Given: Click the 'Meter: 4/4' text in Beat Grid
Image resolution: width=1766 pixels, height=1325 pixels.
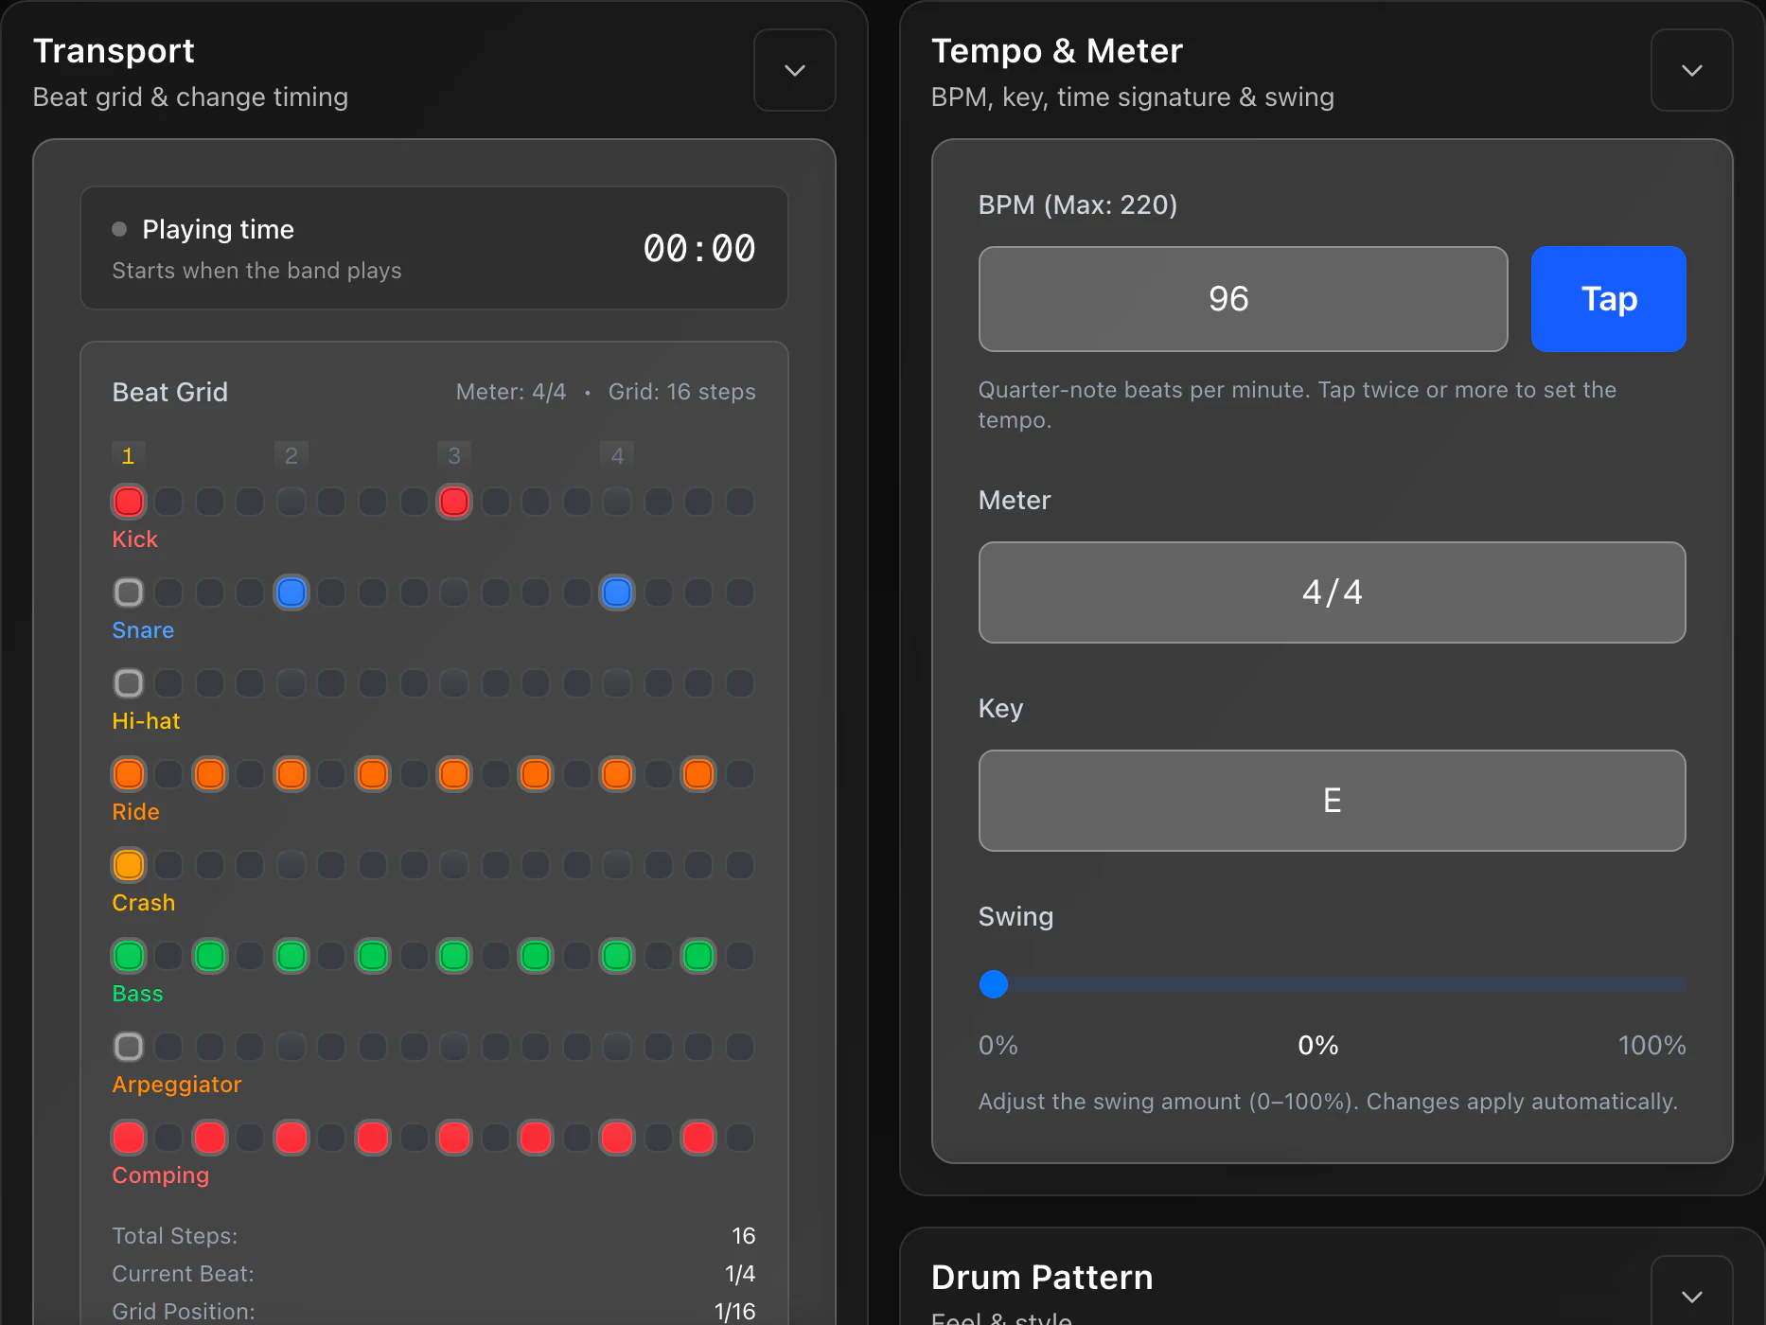Looking at the screenshot, I should 511,392.
